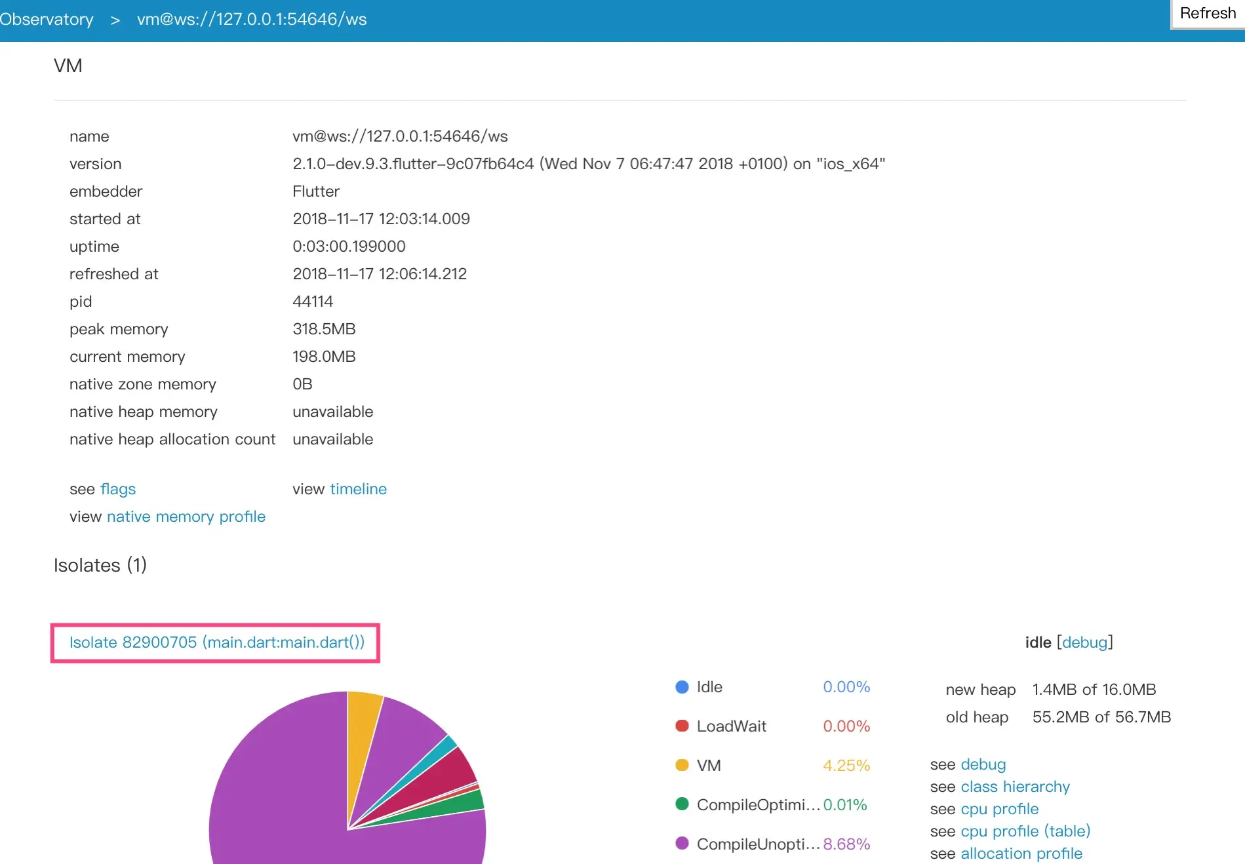The width and height of the screenshot is (1245, 864).
Task: Click the uptime value 0:03:00.199000
Action: coord(349,246)
